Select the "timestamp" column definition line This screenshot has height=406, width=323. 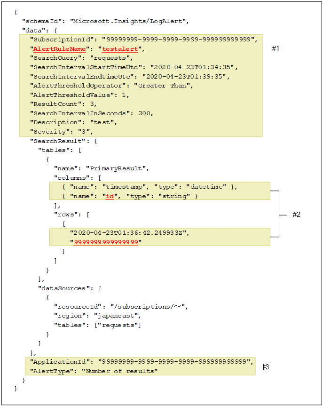click(150, 187)
